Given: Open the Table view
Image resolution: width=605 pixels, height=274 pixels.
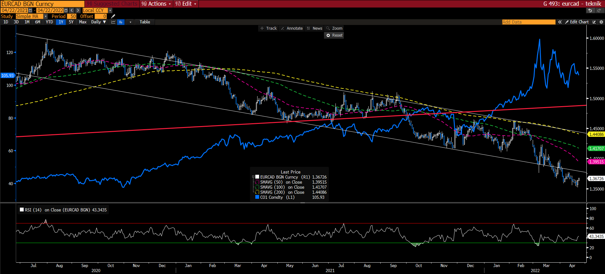Looking at the screenshot, I should [145, 22].
